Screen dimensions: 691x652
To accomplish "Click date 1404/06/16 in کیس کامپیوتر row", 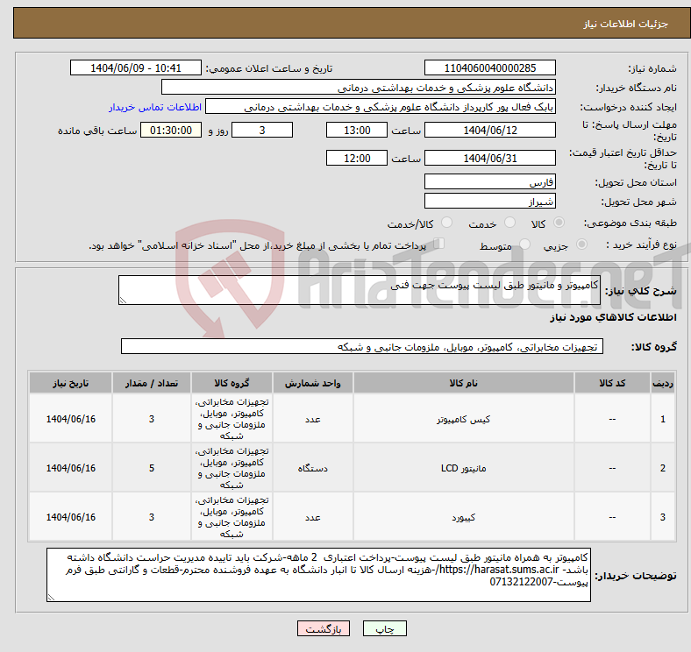I will [70, 419].
